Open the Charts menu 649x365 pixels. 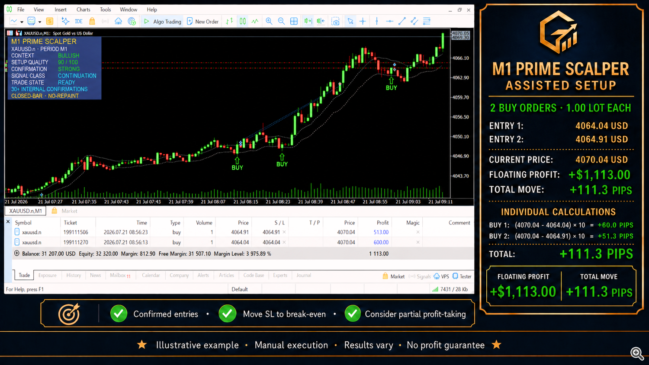pyautogui.click(x=83, y=10)
